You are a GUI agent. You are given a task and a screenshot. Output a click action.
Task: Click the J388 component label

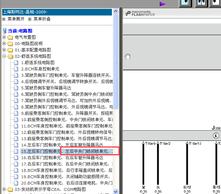click(x=216, y=128)
